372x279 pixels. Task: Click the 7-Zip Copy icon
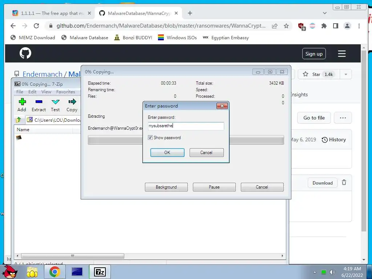tap(72, 105)
